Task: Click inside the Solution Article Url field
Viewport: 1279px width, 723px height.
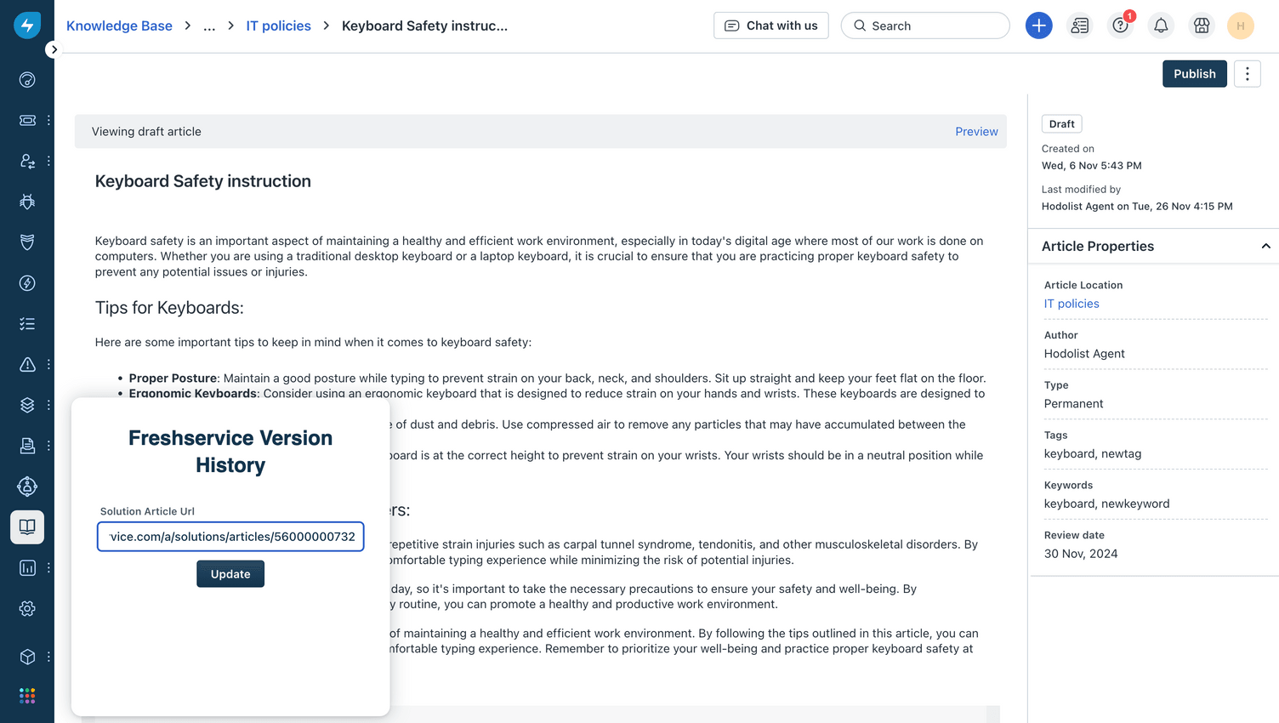Action: (230, 537)
